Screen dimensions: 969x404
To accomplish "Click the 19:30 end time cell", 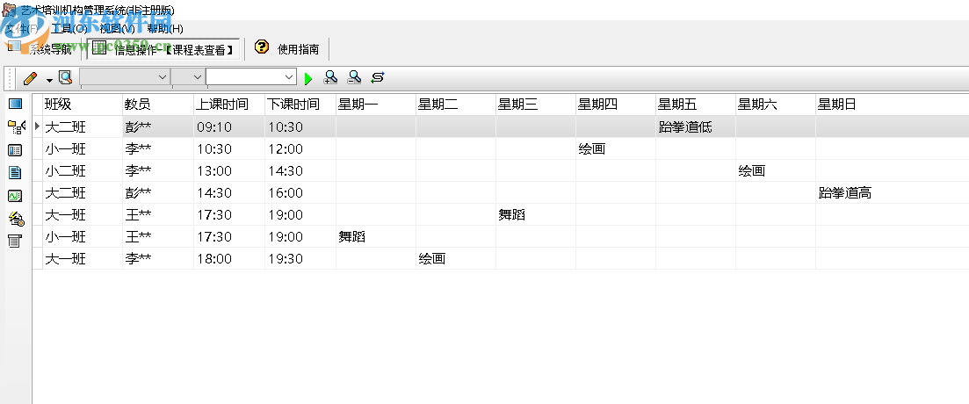I will coord(300,259).
